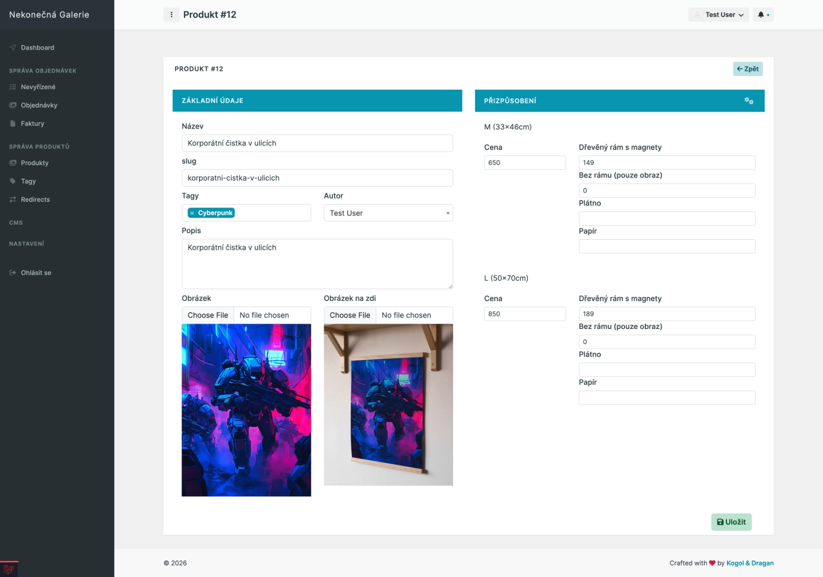The width and height of the screenshot is (823, 577).
Task: Expand the CMS sidebar section
Action: [x=16, y=223]
